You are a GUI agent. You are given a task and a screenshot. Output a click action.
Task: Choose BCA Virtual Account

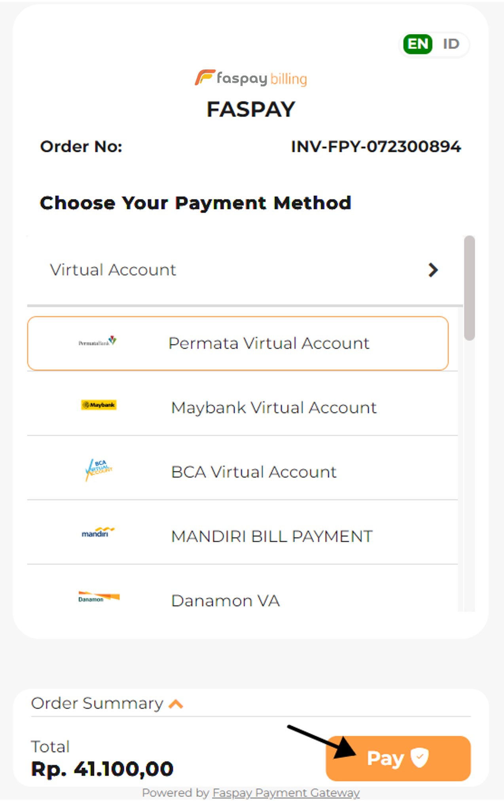254,472
